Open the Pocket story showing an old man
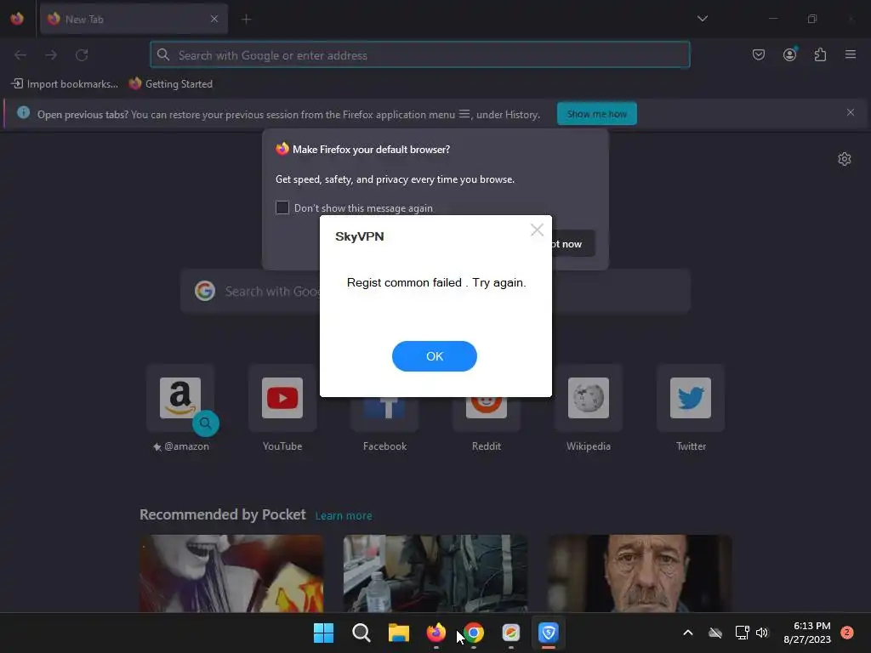Screen dimensions: 871x653 pos(640,574)
